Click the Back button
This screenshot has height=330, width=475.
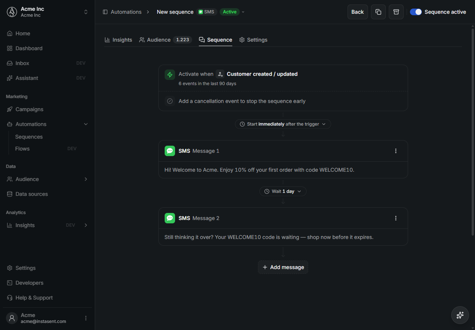(x=358, y=12)
